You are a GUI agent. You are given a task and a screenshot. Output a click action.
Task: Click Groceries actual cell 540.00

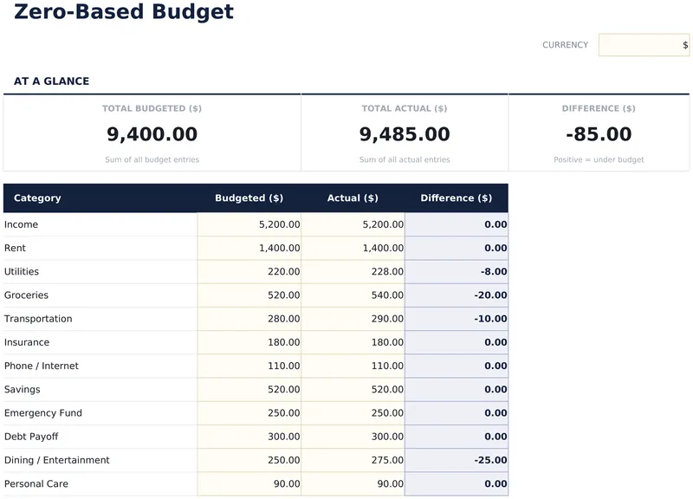353,295
